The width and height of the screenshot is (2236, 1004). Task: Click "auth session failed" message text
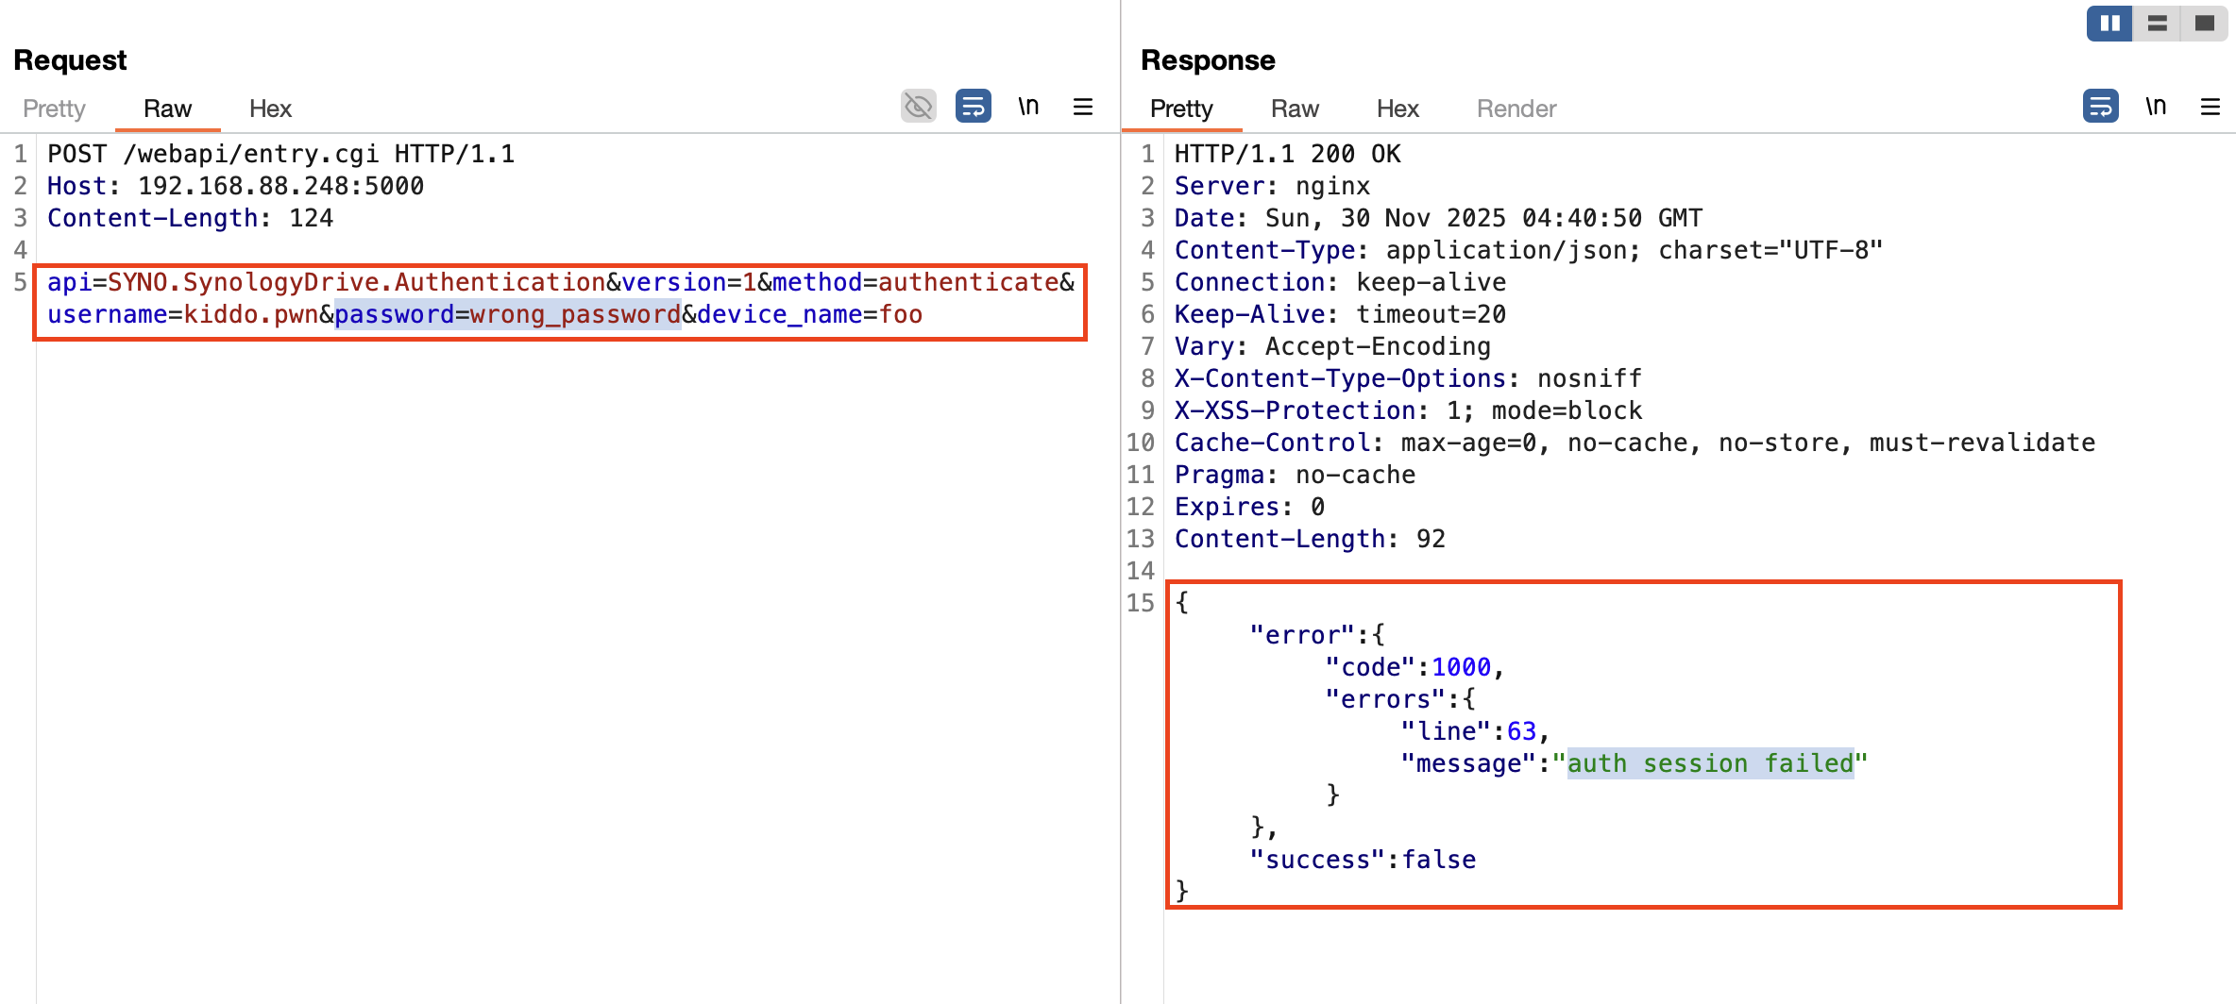point(1711,763)
